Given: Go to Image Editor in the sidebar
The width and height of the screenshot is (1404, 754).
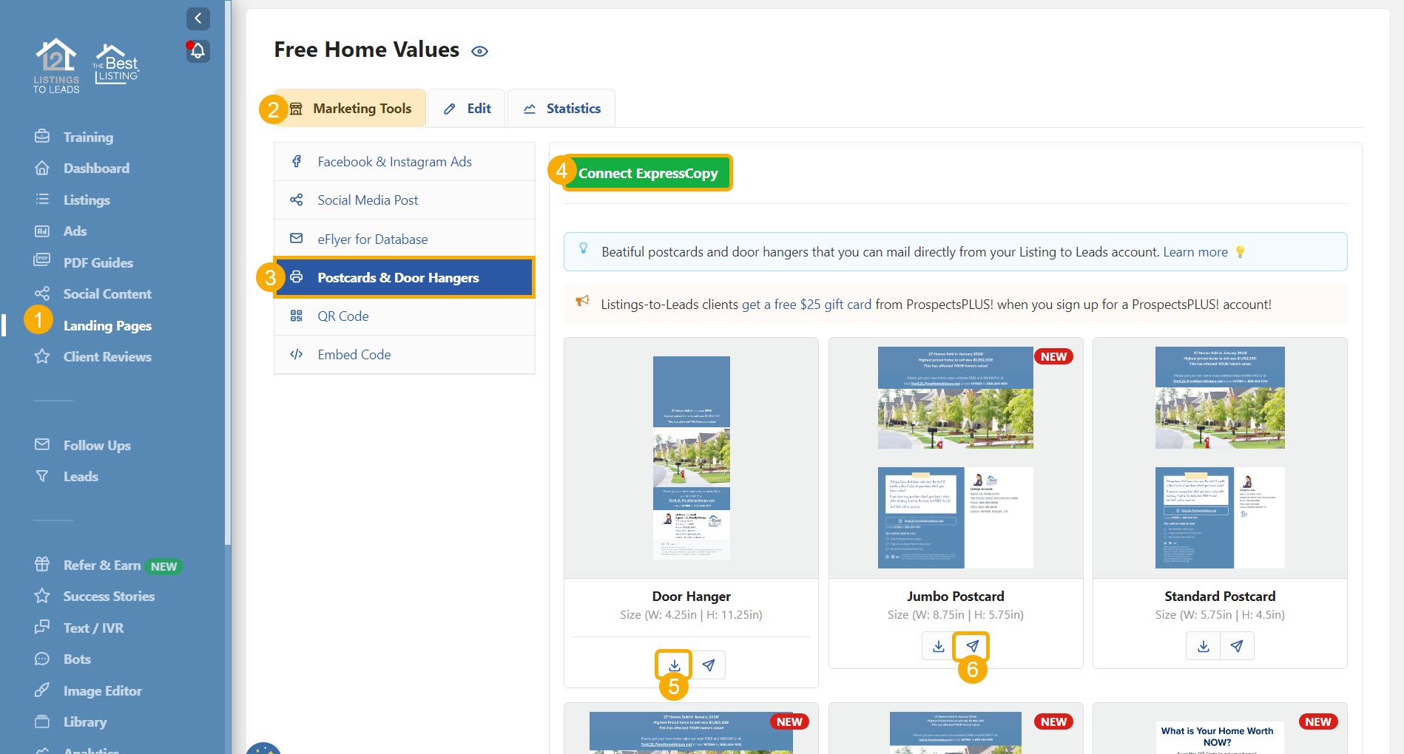Looking at the screenshot, I should 102,691.
